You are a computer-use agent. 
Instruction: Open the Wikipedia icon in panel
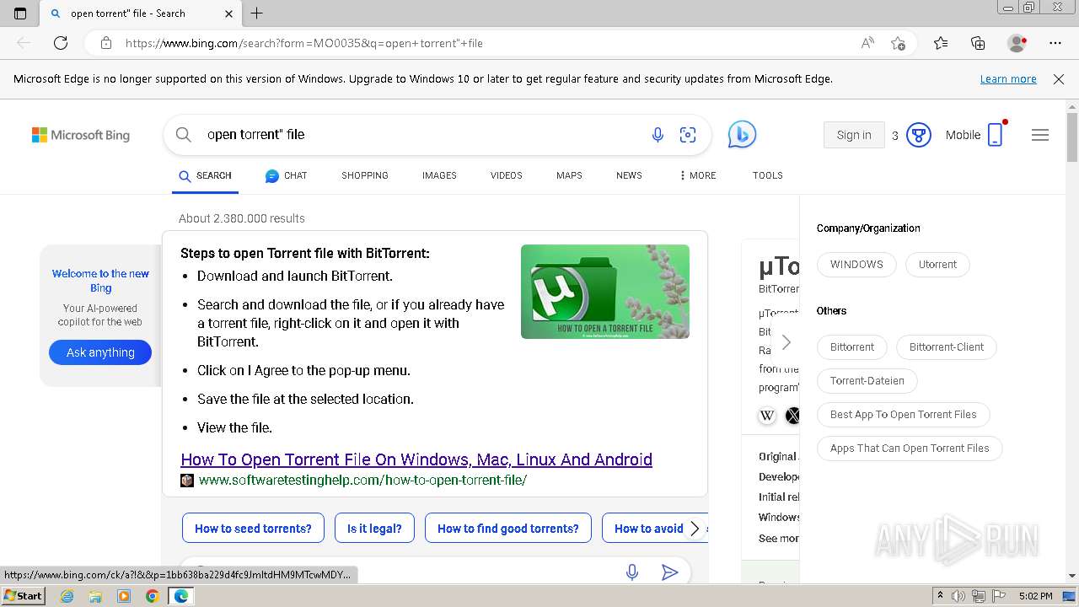coord(767,415)
